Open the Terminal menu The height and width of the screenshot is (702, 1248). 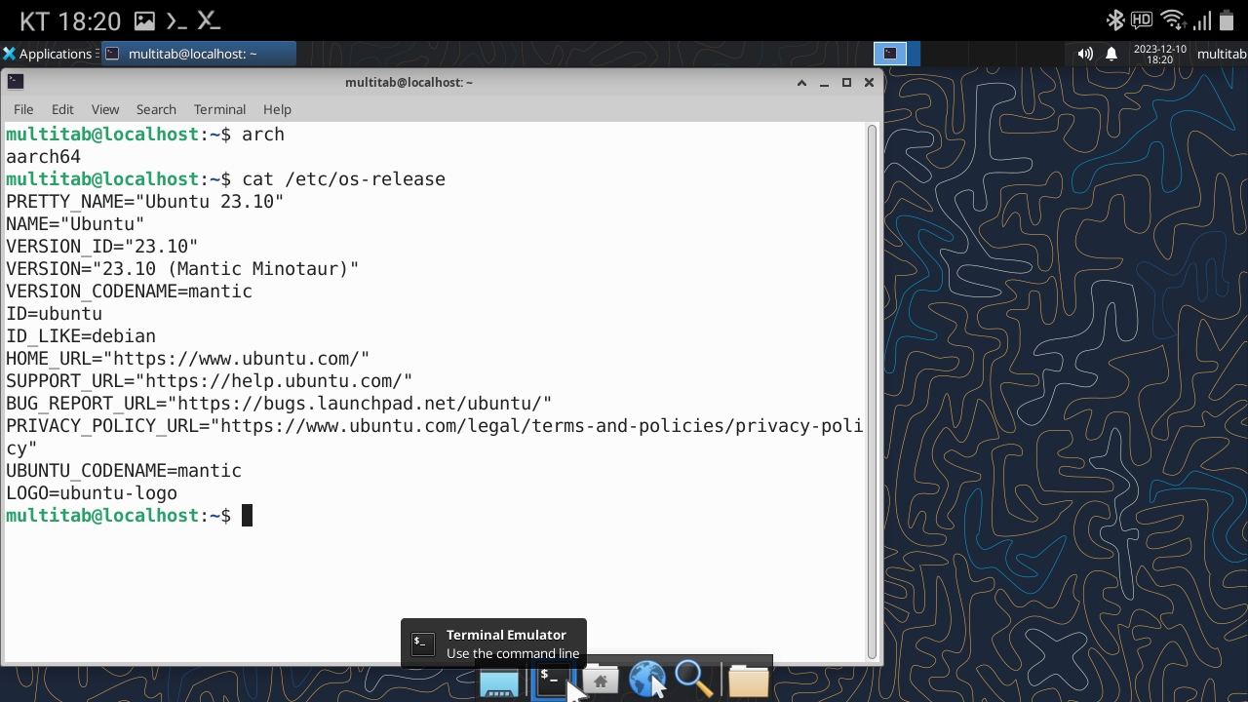coord(219,109)
